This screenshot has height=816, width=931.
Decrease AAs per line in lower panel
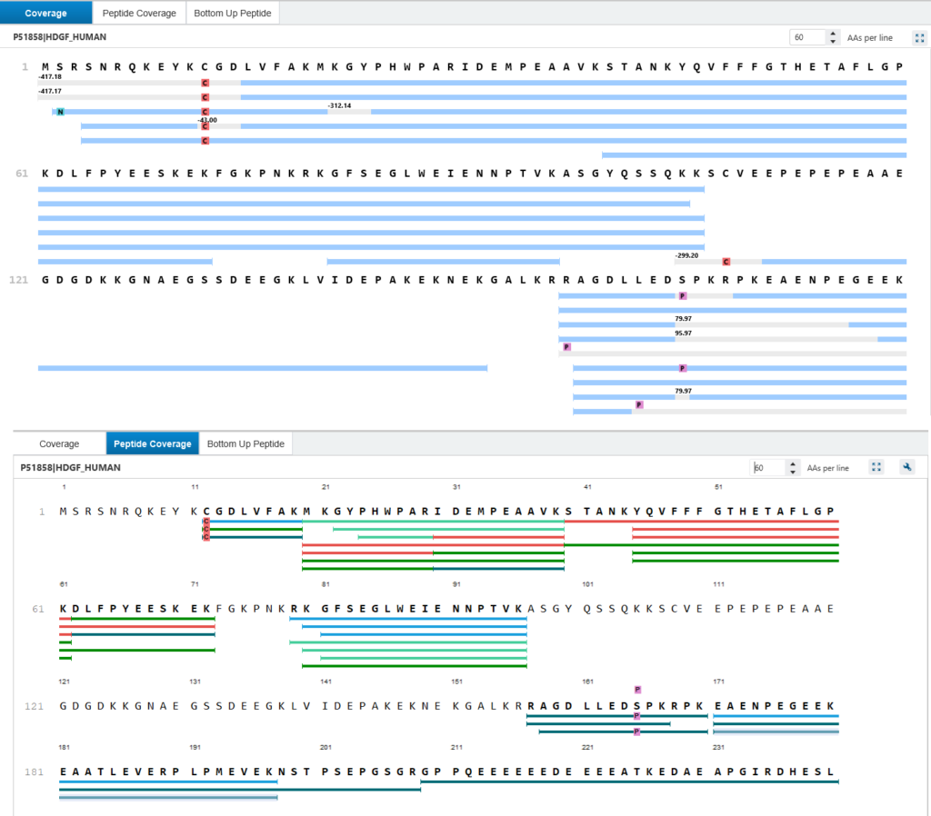[793, 472]
